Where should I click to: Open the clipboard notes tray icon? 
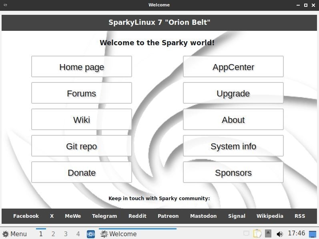[258, 233]
